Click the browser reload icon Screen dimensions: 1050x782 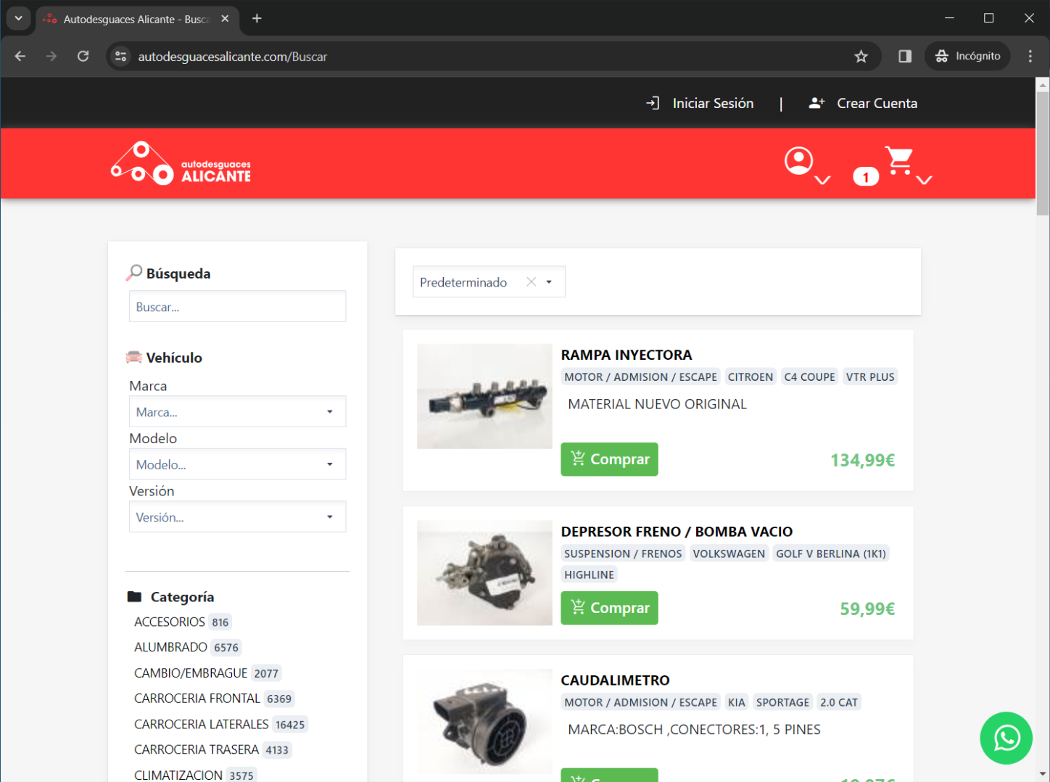point(83,56)
